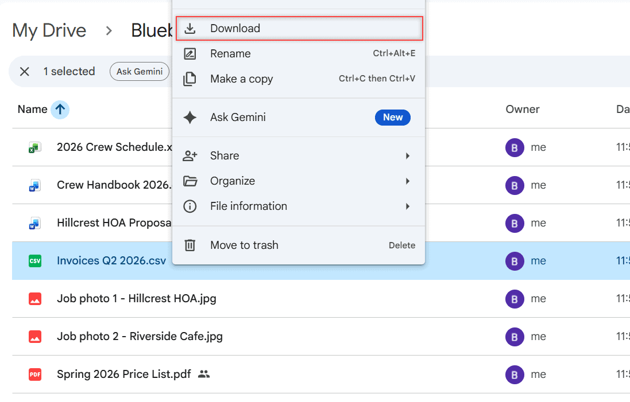
Task: Click owner avatar in Spring Price List row
Action: [x=515, y=374]
